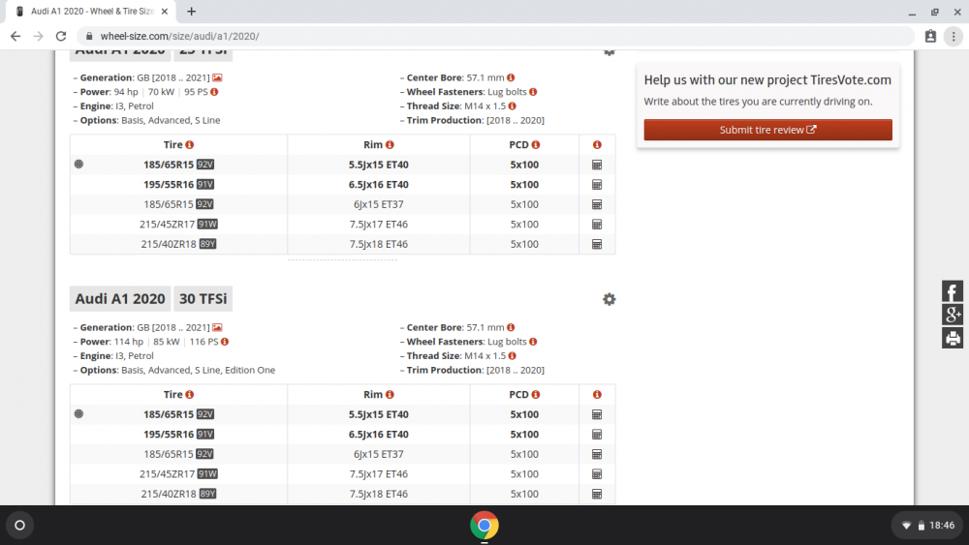The image size is (969, 545).
Task: Open calculator for 7.5Jx18 ET46 row in upper table
Action: (x=596, y=243)
